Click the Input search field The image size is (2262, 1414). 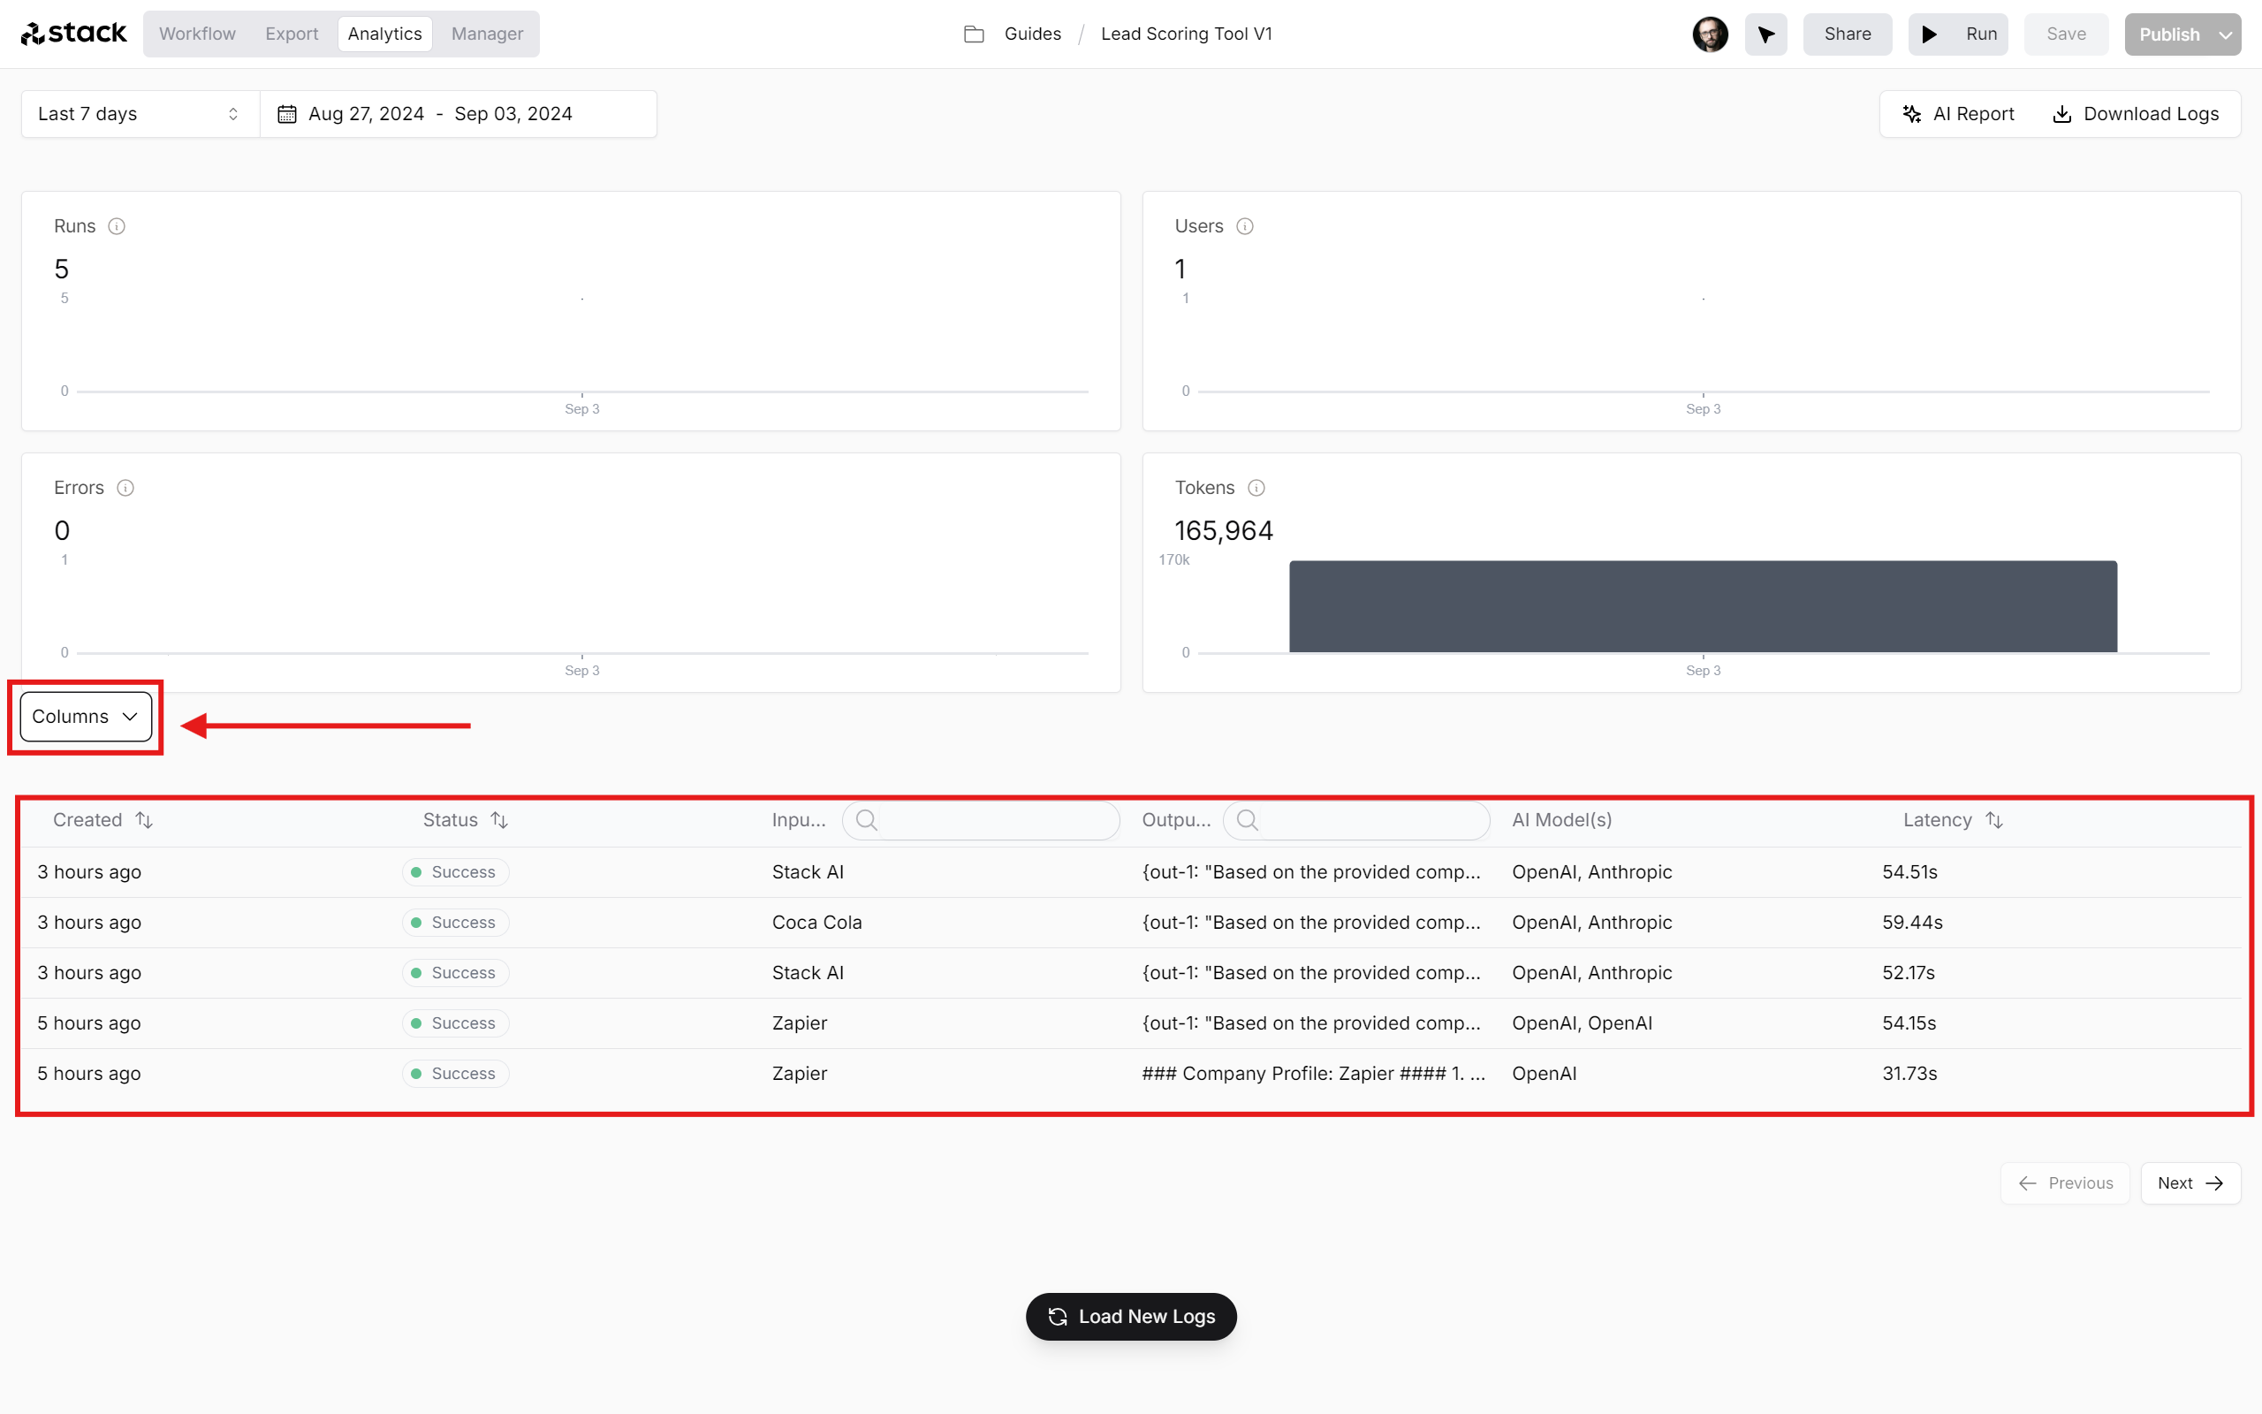[981, 820]
